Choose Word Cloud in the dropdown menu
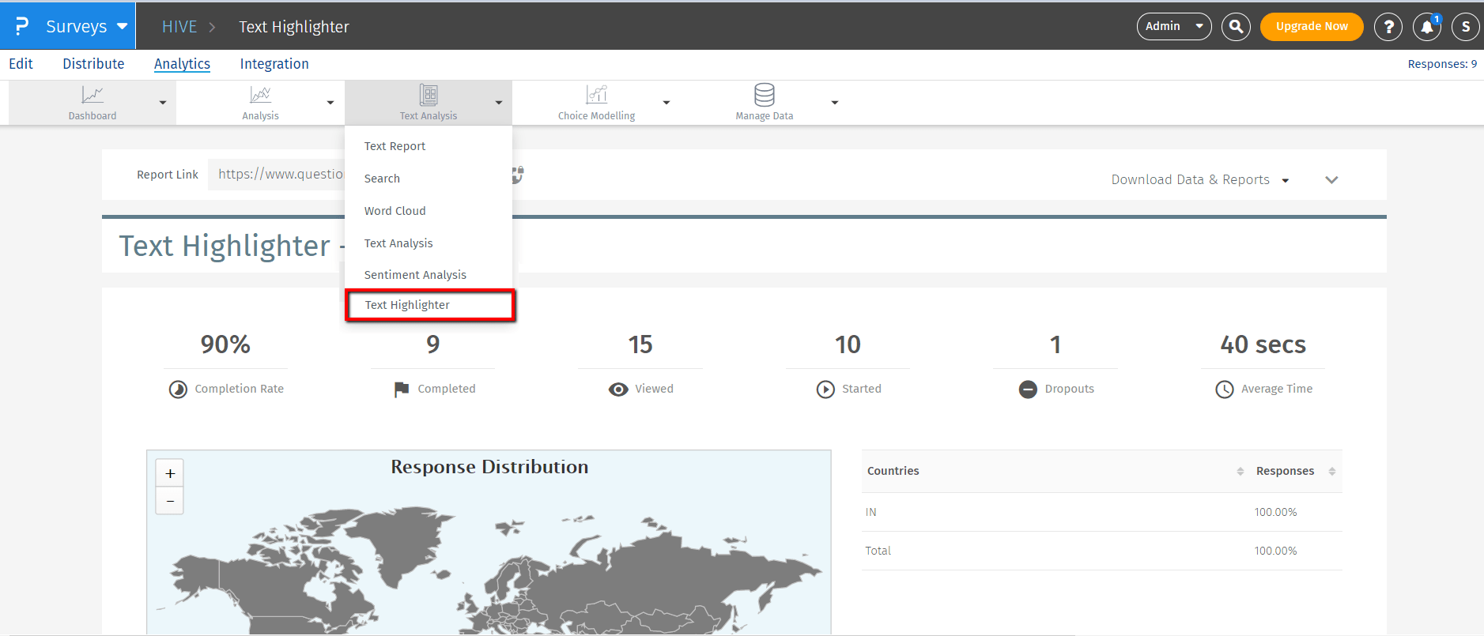The image size is (1484, 636). (x=395, y=211)
